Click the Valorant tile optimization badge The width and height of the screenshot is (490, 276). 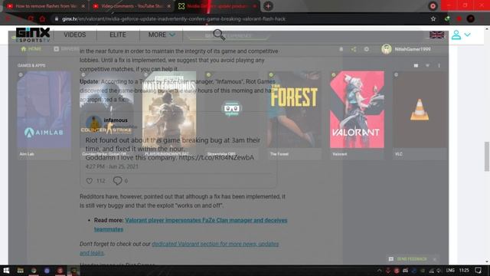[x=334, y=75]
